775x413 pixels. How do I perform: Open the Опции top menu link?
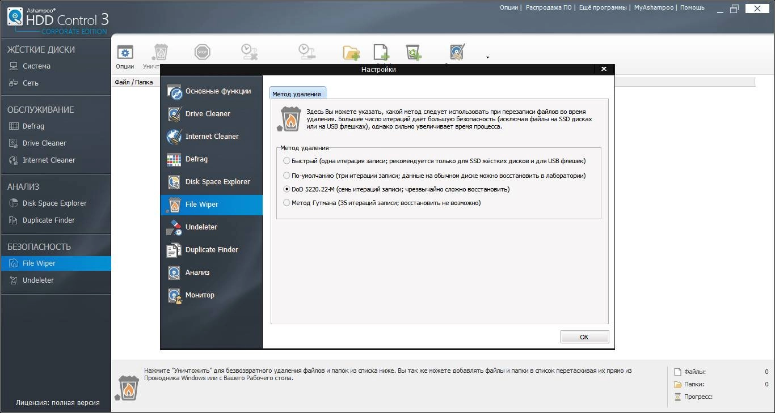(x=509, y=8)
